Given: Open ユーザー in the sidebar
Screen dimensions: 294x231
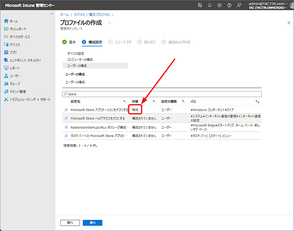Looking at the screenshot, I should pyautogui.click(x=12, y=76).
